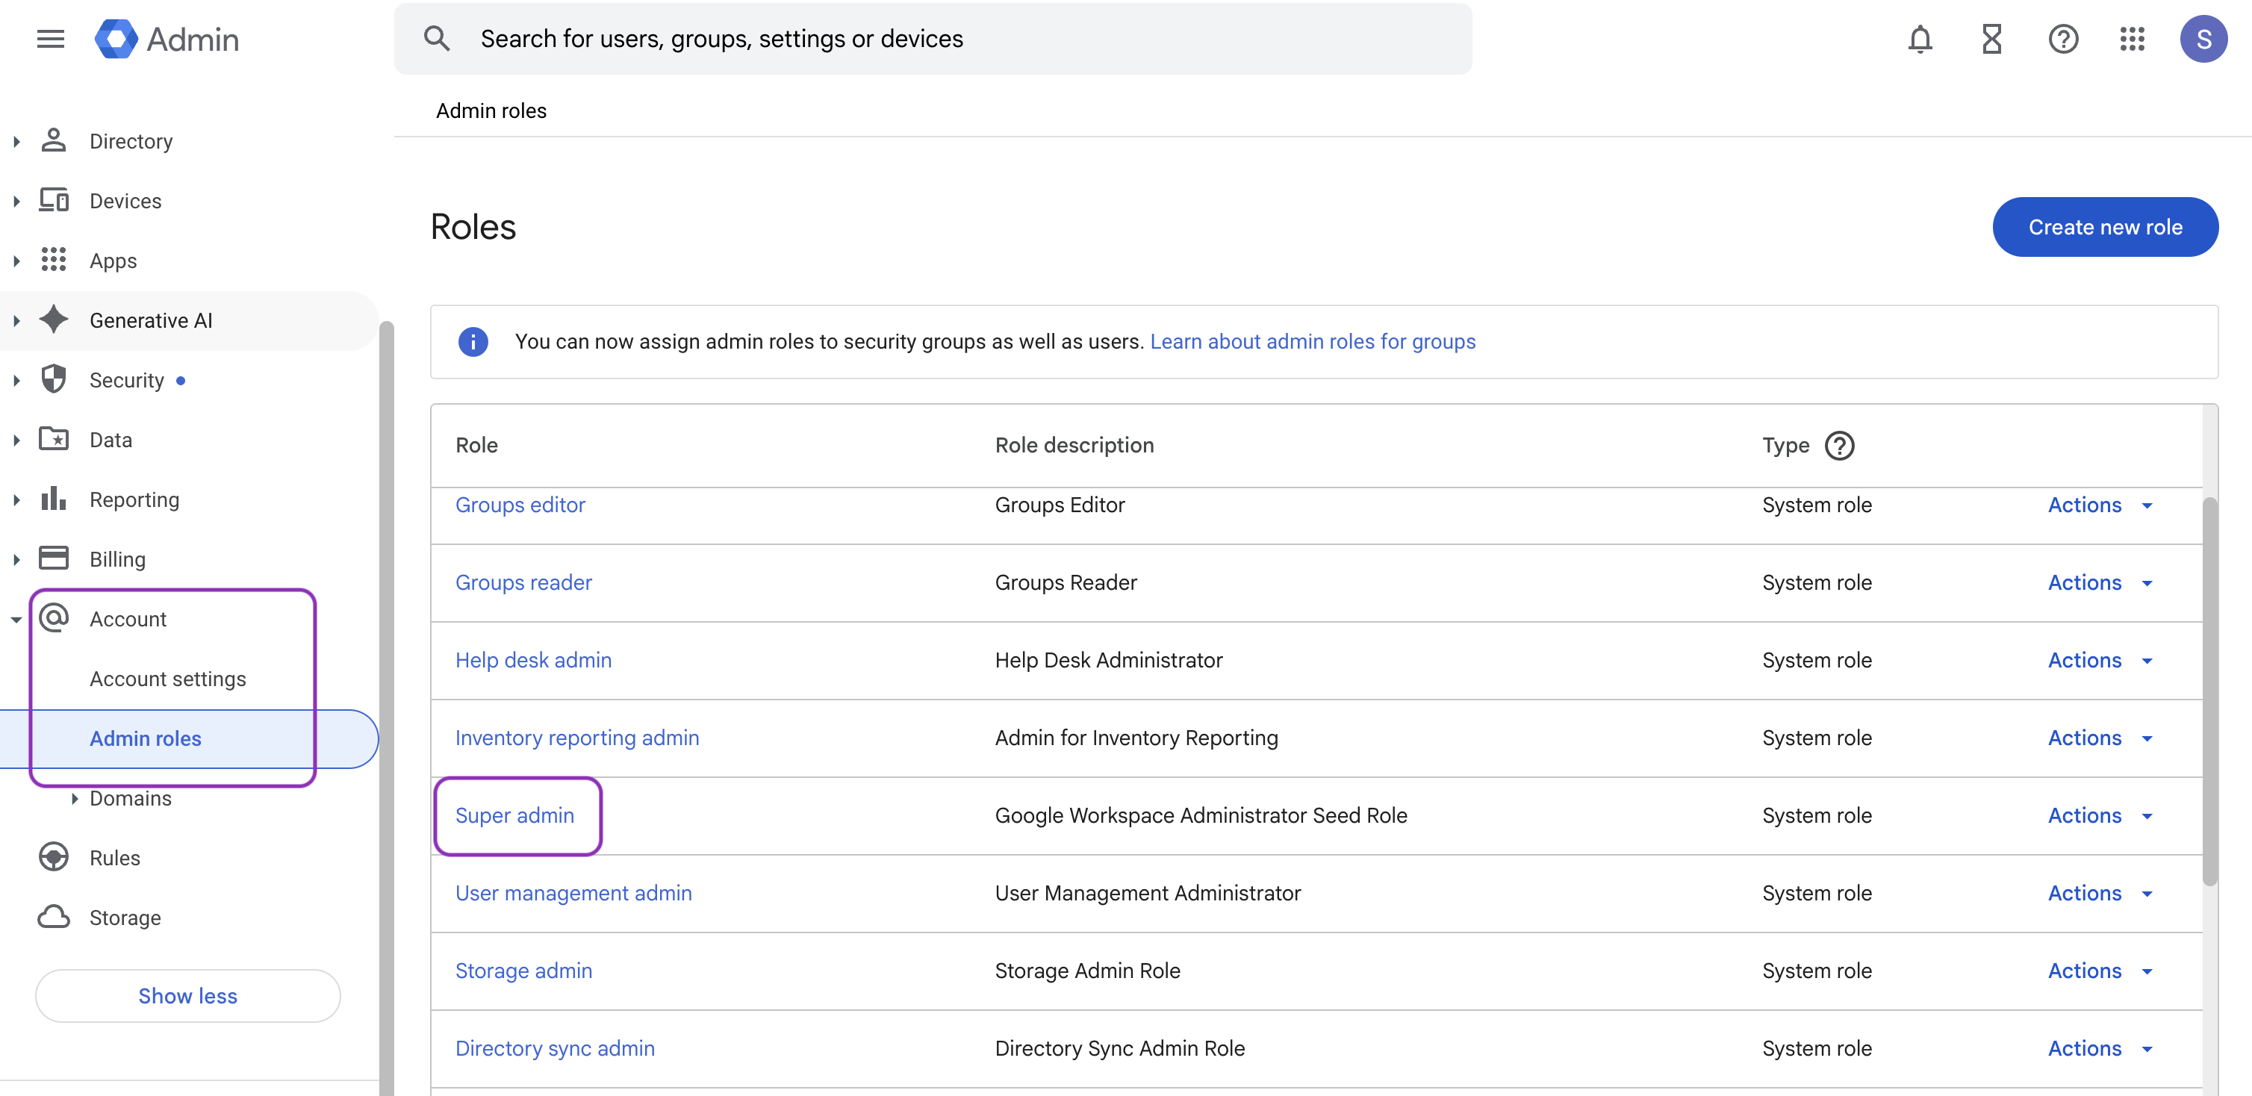Click the notifications bell icon
Image resolution: width=2252 pixels, height=1096 pixels.
[x=1919, y=39]
